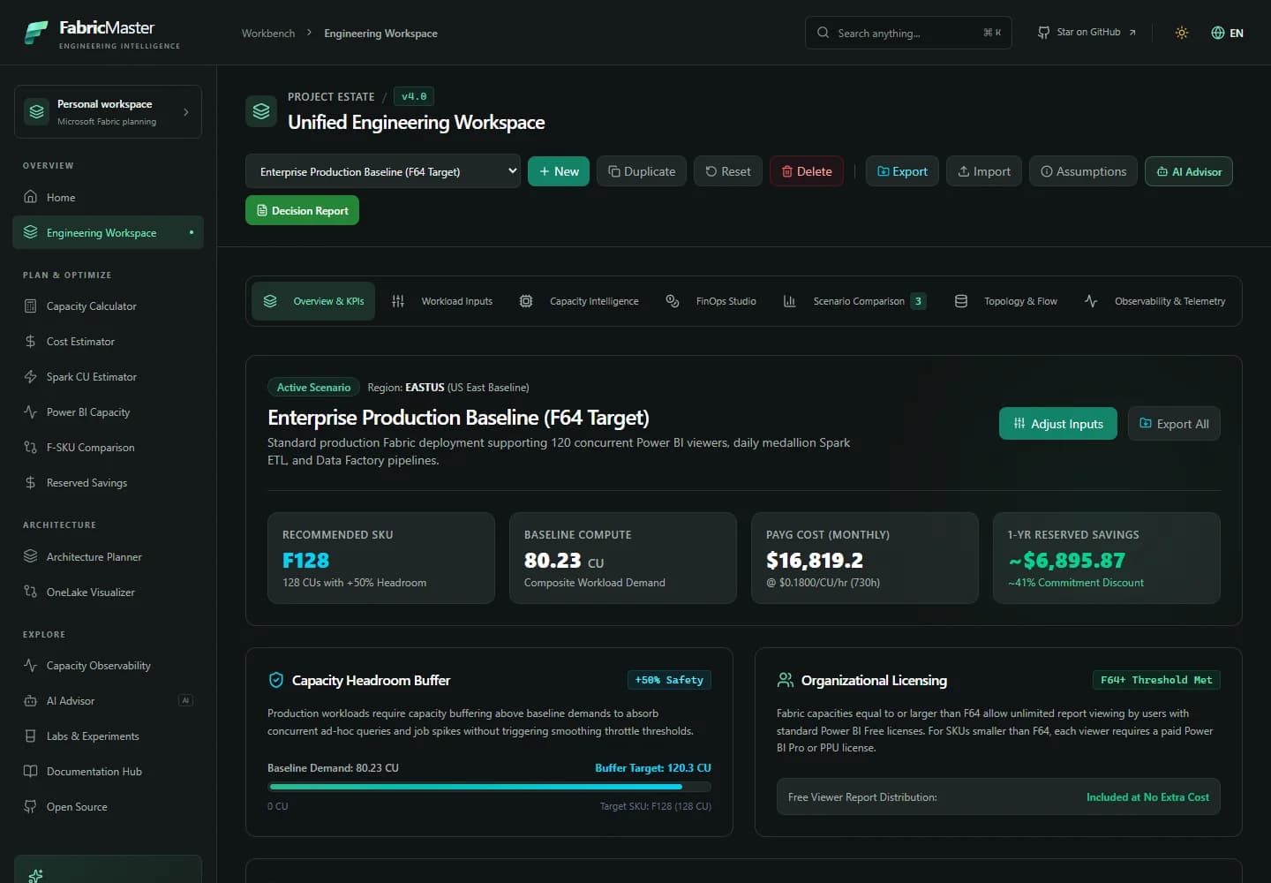Open Spark CU Estimator in sidebar

point(108,377)
